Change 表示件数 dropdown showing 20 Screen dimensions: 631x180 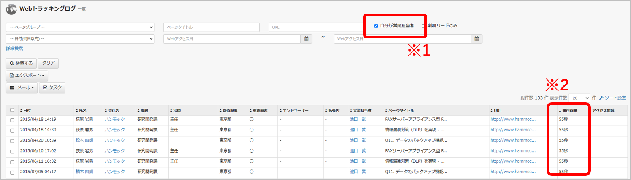579,98
